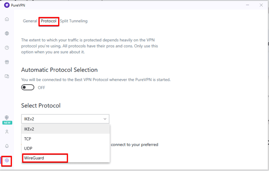Open the globe Locations icon
The height and width of the screenshot is (171, 269).
point(7,34)
